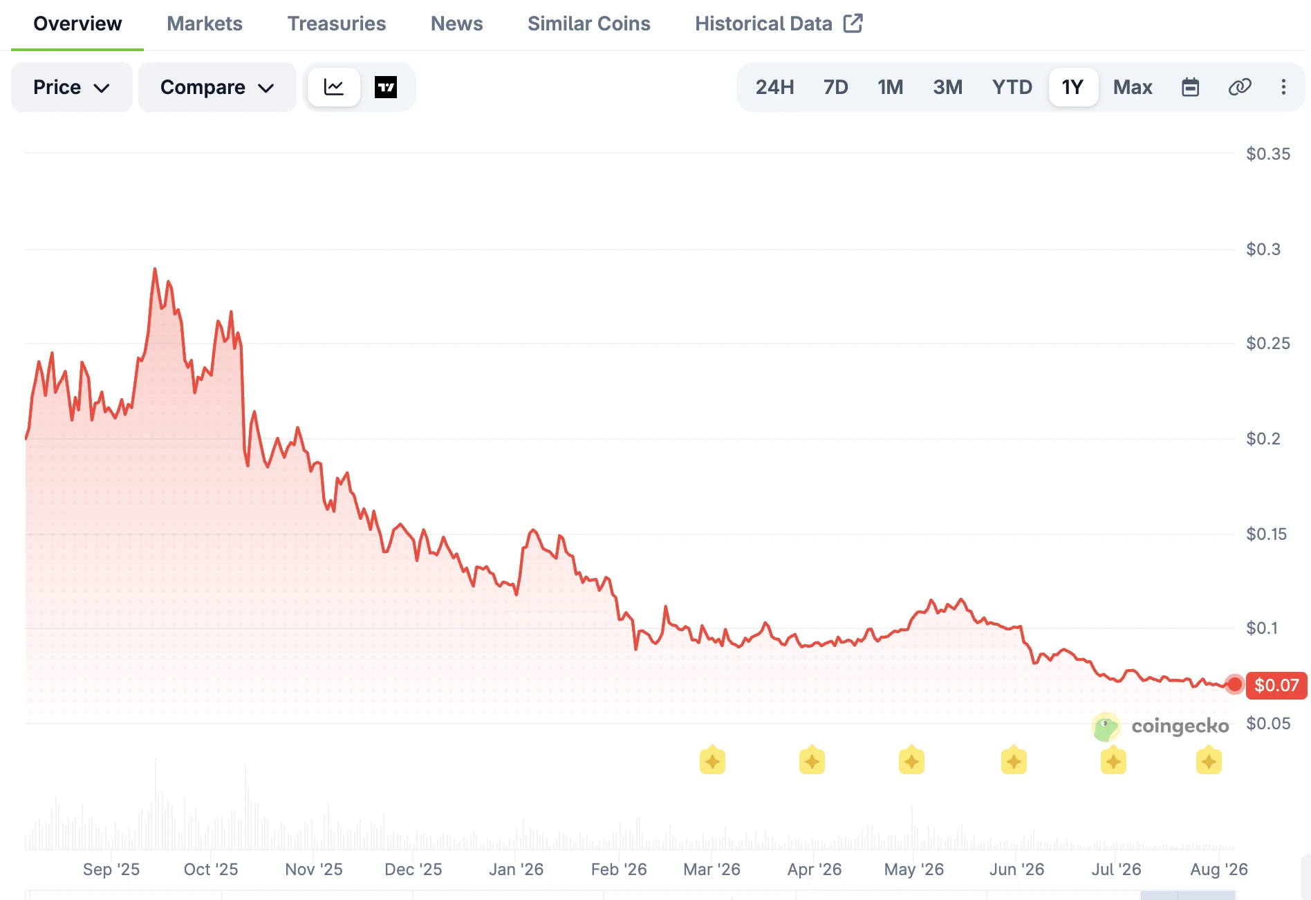Copy the chart link via chain icon

1240,87
